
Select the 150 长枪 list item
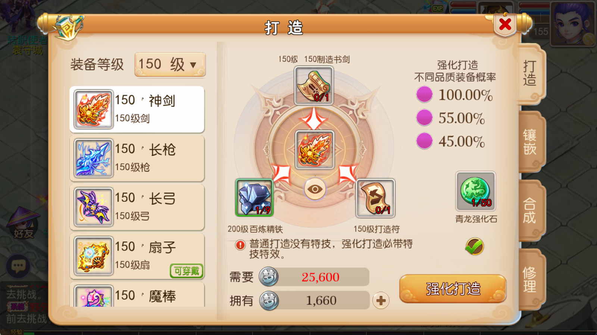click(137, 158)
